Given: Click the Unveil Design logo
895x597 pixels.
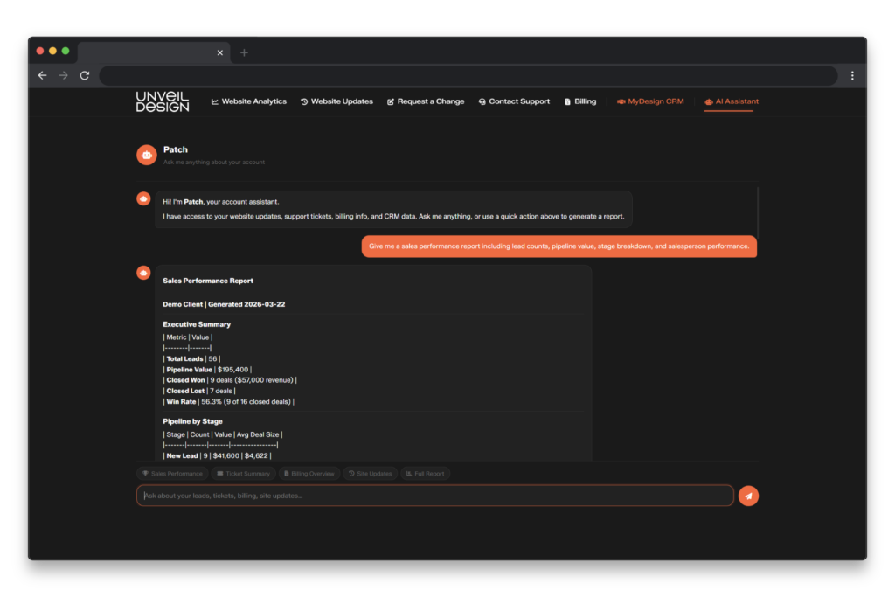Looking at the screenshot, I should [162, 101].
